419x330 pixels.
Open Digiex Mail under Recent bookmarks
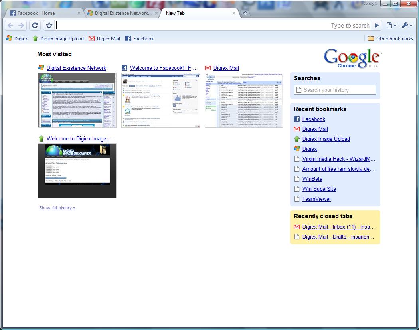(315, 129)
